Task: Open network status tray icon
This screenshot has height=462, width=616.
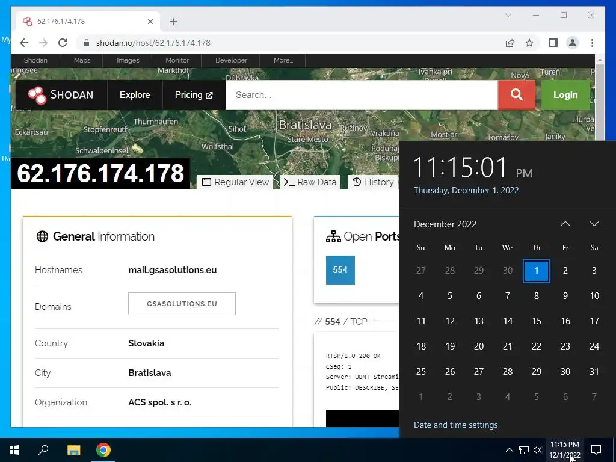Action: [524, 450]
